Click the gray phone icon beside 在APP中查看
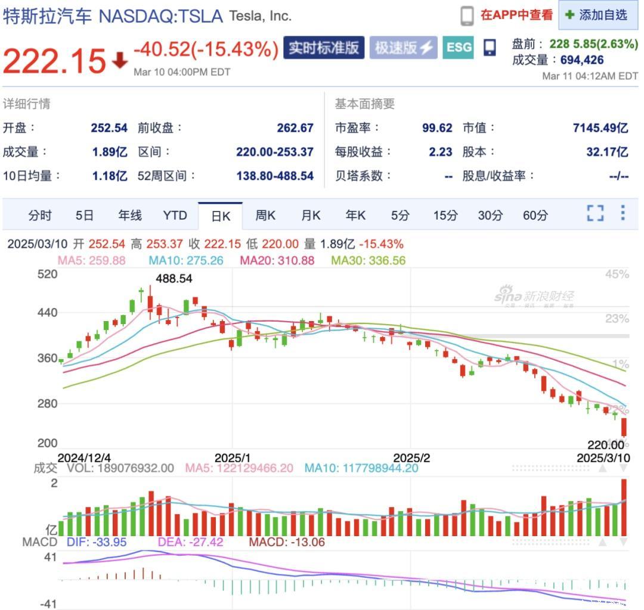 (467, 16)
